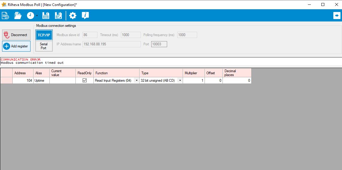Select the Multiplier cell in the Uptime row

click(x=193, y=81)
